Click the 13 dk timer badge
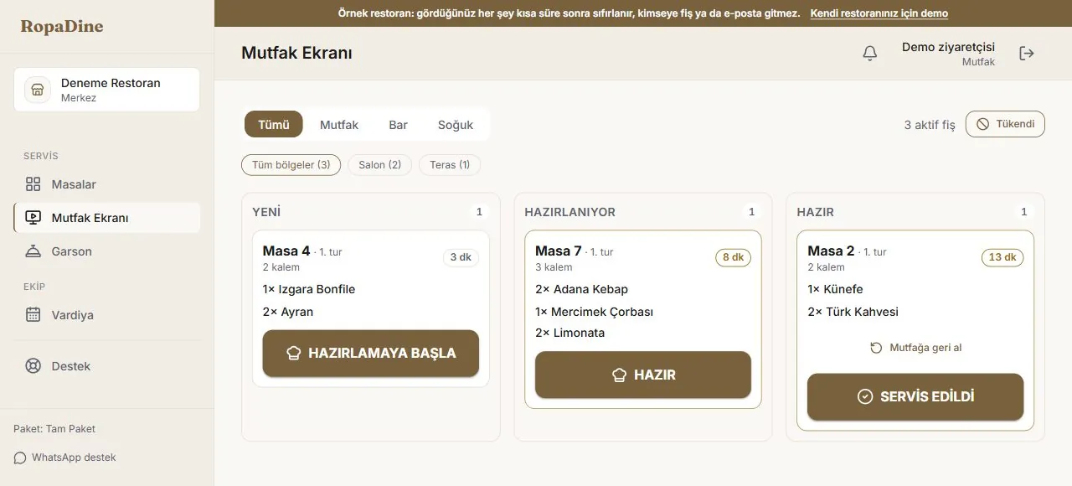 pos(1002,257)
